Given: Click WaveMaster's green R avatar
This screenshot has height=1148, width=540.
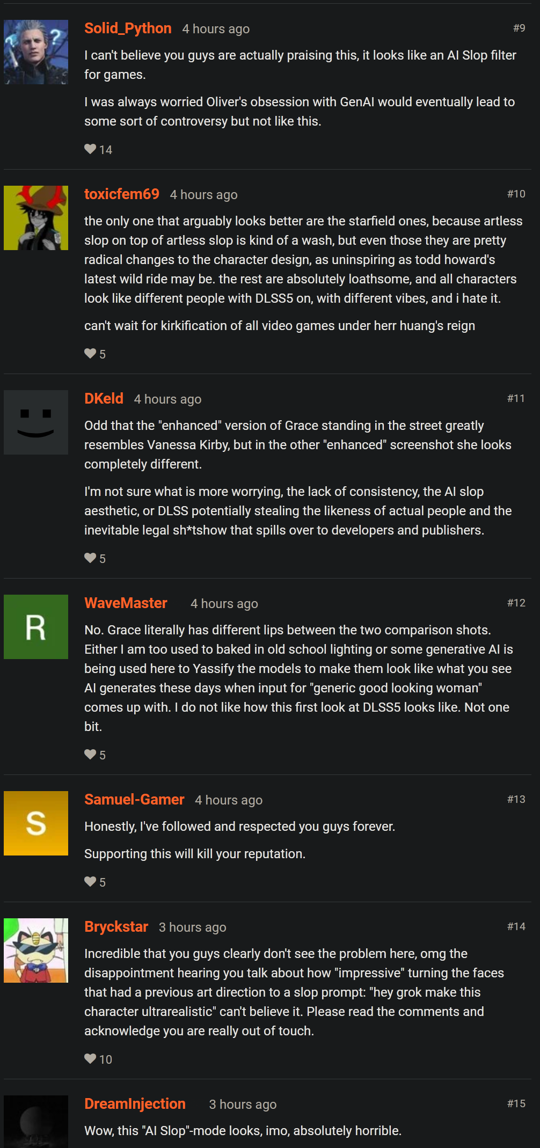Looking at the screenshot, I should [x=36, y=627].
